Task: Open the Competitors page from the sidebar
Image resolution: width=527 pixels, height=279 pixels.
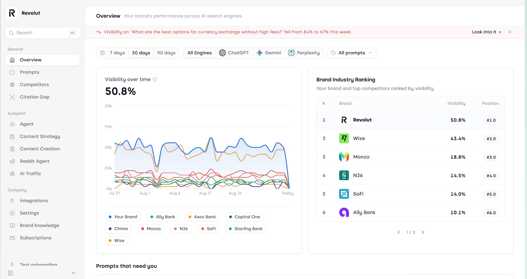Action: pyautogui.click(x=42, y=85)
